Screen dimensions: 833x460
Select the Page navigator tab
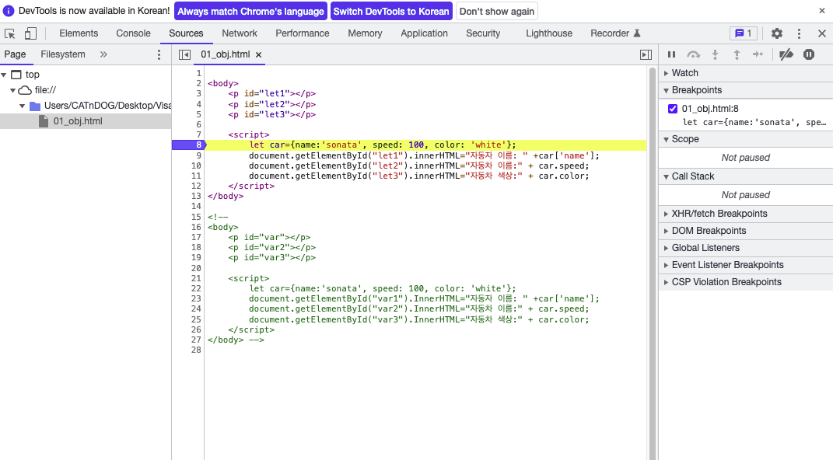(15, 54)
